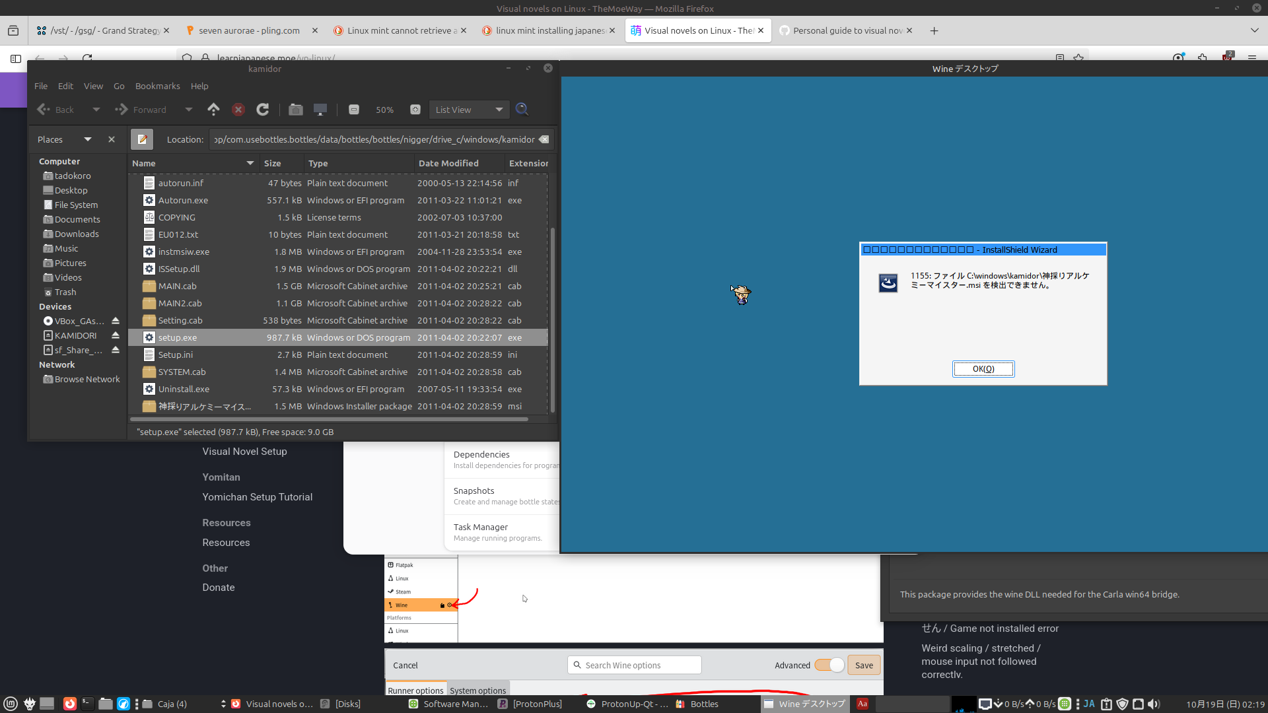Image resolution: width=1268 pixels, height=713 pixels.
Task: Open the List View mode dropdown
Action: (469, 110)
